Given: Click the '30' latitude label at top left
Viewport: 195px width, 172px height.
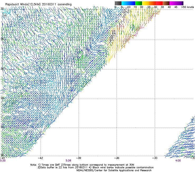Looking at the screenshot, I should pyautogui.click(x=2, y=9).
